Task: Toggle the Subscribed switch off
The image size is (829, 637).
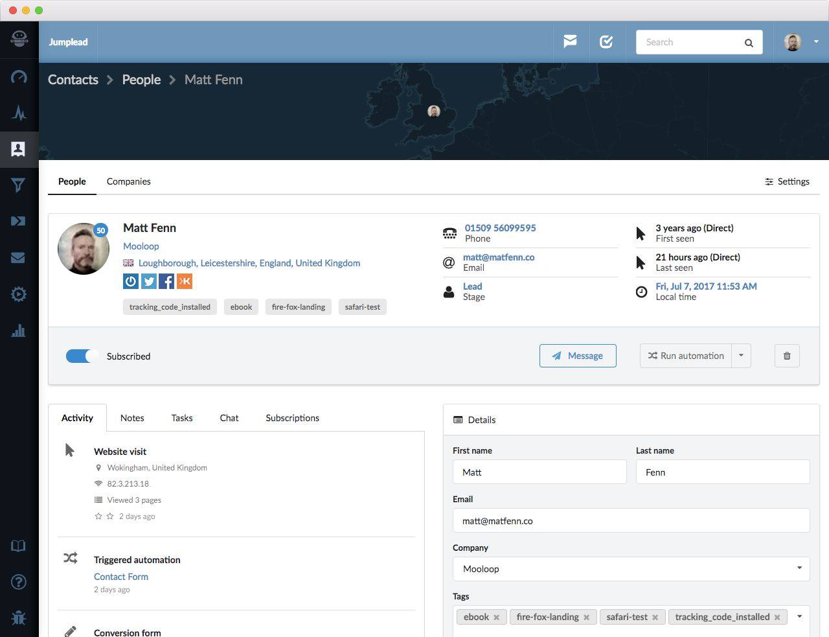Action: [x=82, y=356]
